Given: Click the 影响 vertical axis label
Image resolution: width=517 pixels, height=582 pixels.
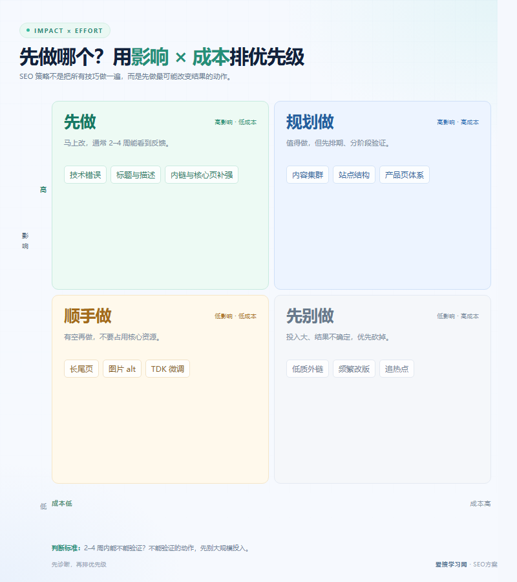Looking at the screenshot, I should click(25, 241).
